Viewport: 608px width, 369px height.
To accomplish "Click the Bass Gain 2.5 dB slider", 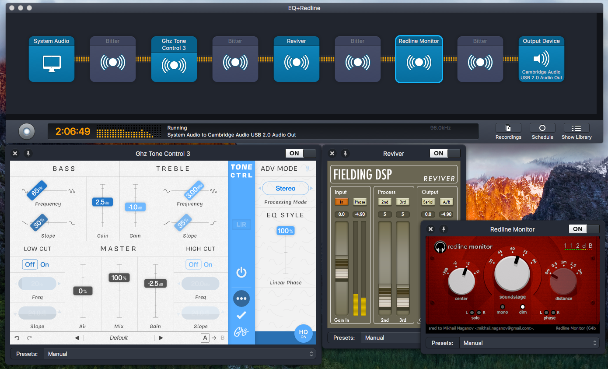I will click(103, 202).
